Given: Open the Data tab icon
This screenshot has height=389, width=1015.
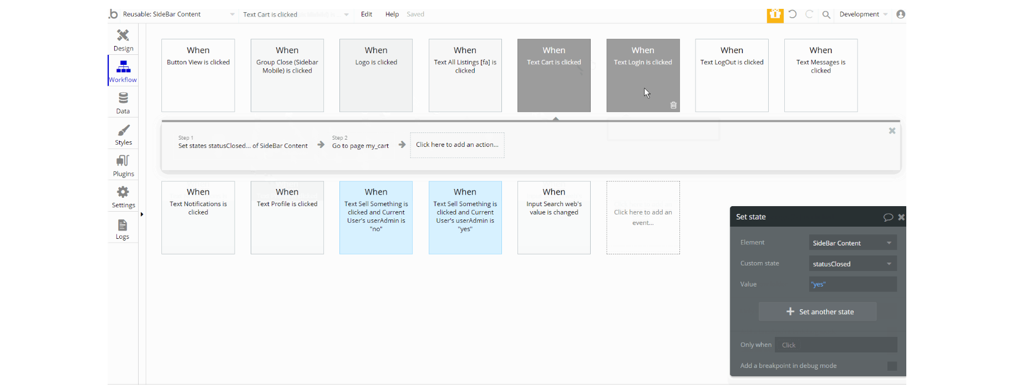Looking at the screenshot, I should click(123, 98).
